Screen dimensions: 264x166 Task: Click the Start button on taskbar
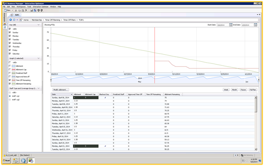6,161
